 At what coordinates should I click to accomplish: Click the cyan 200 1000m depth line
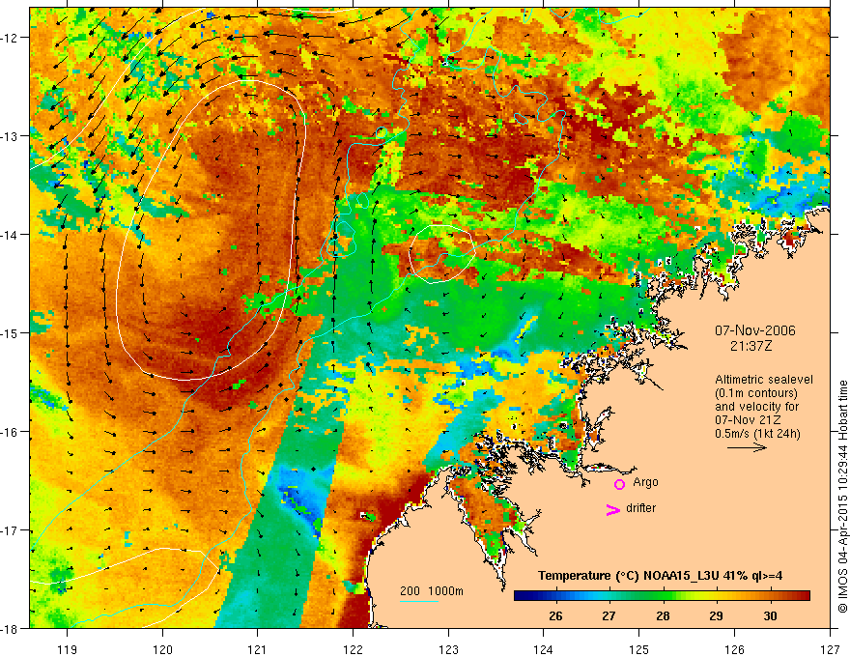point(419,601)
